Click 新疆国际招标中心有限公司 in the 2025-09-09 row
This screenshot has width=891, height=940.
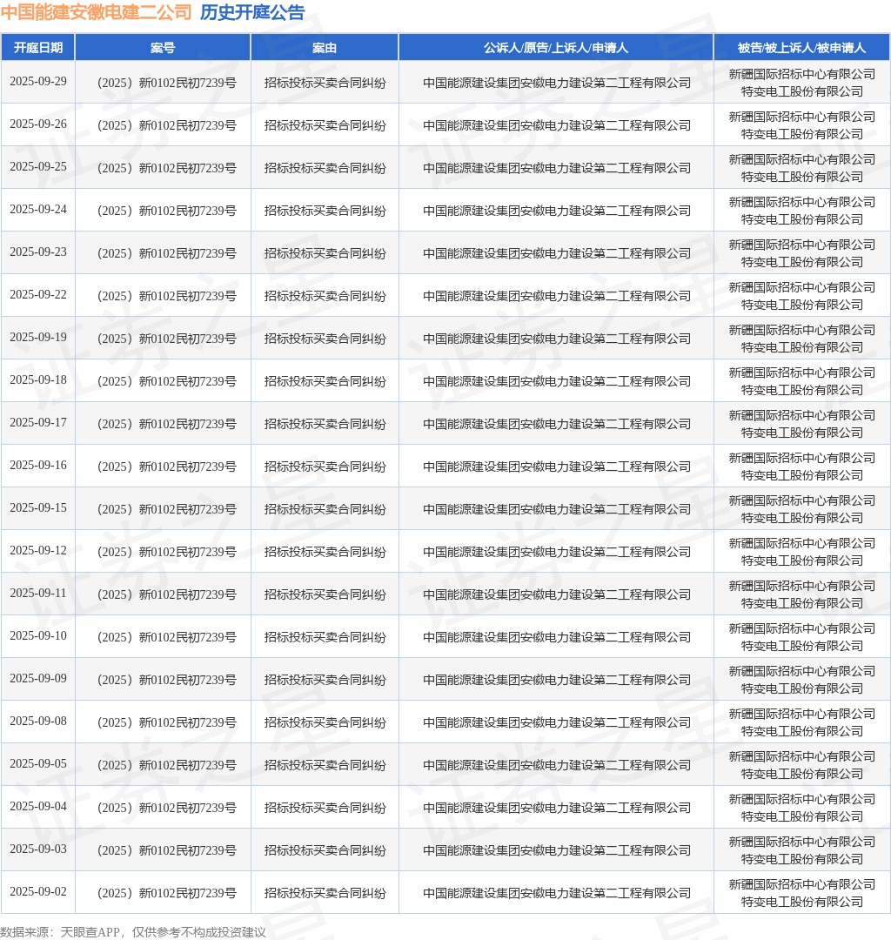801,670
